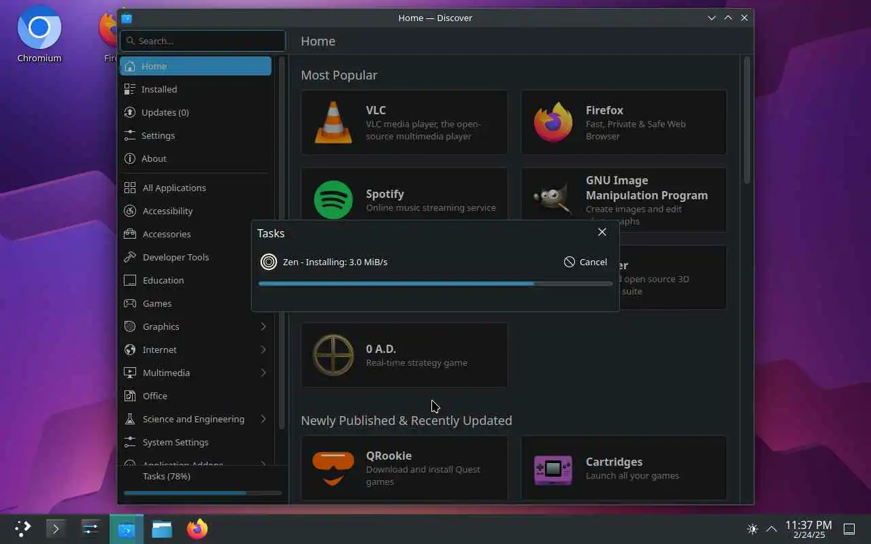The height and width of the screenshot is (544, 871).
Task: Open the VLC app card icon
Action: click(333, 122)
